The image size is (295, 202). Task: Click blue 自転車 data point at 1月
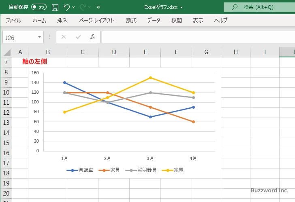coord(65,82)
